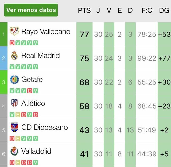Click Rayo Vallecano's red D form badge
This screenshot has width=171, height=167.
[12, 43]
